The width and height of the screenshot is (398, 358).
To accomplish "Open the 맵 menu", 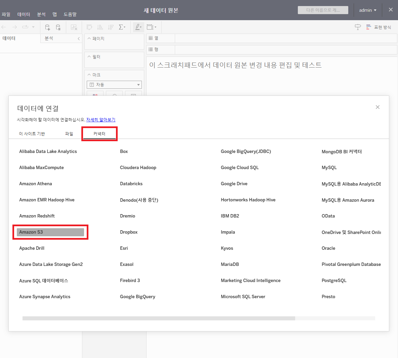I will pyautogui.click(x=54, y=14).
